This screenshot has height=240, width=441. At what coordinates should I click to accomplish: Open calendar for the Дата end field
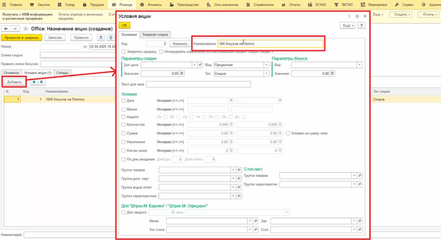coord(280,100)
